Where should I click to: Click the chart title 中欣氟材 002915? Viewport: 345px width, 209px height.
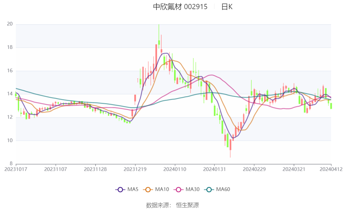pyautogui.click(x=180, y=7)
